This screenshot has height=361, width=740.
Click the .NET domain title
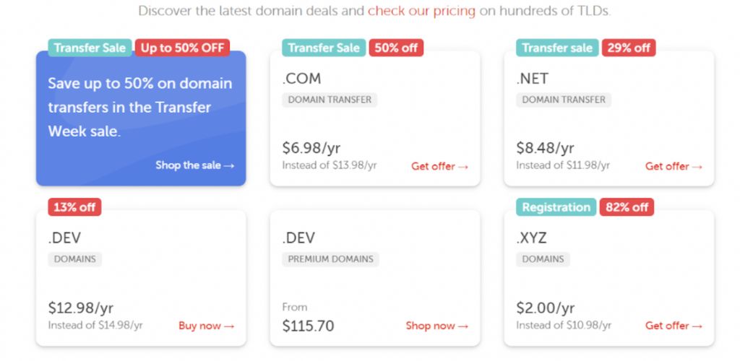point(533,79)
